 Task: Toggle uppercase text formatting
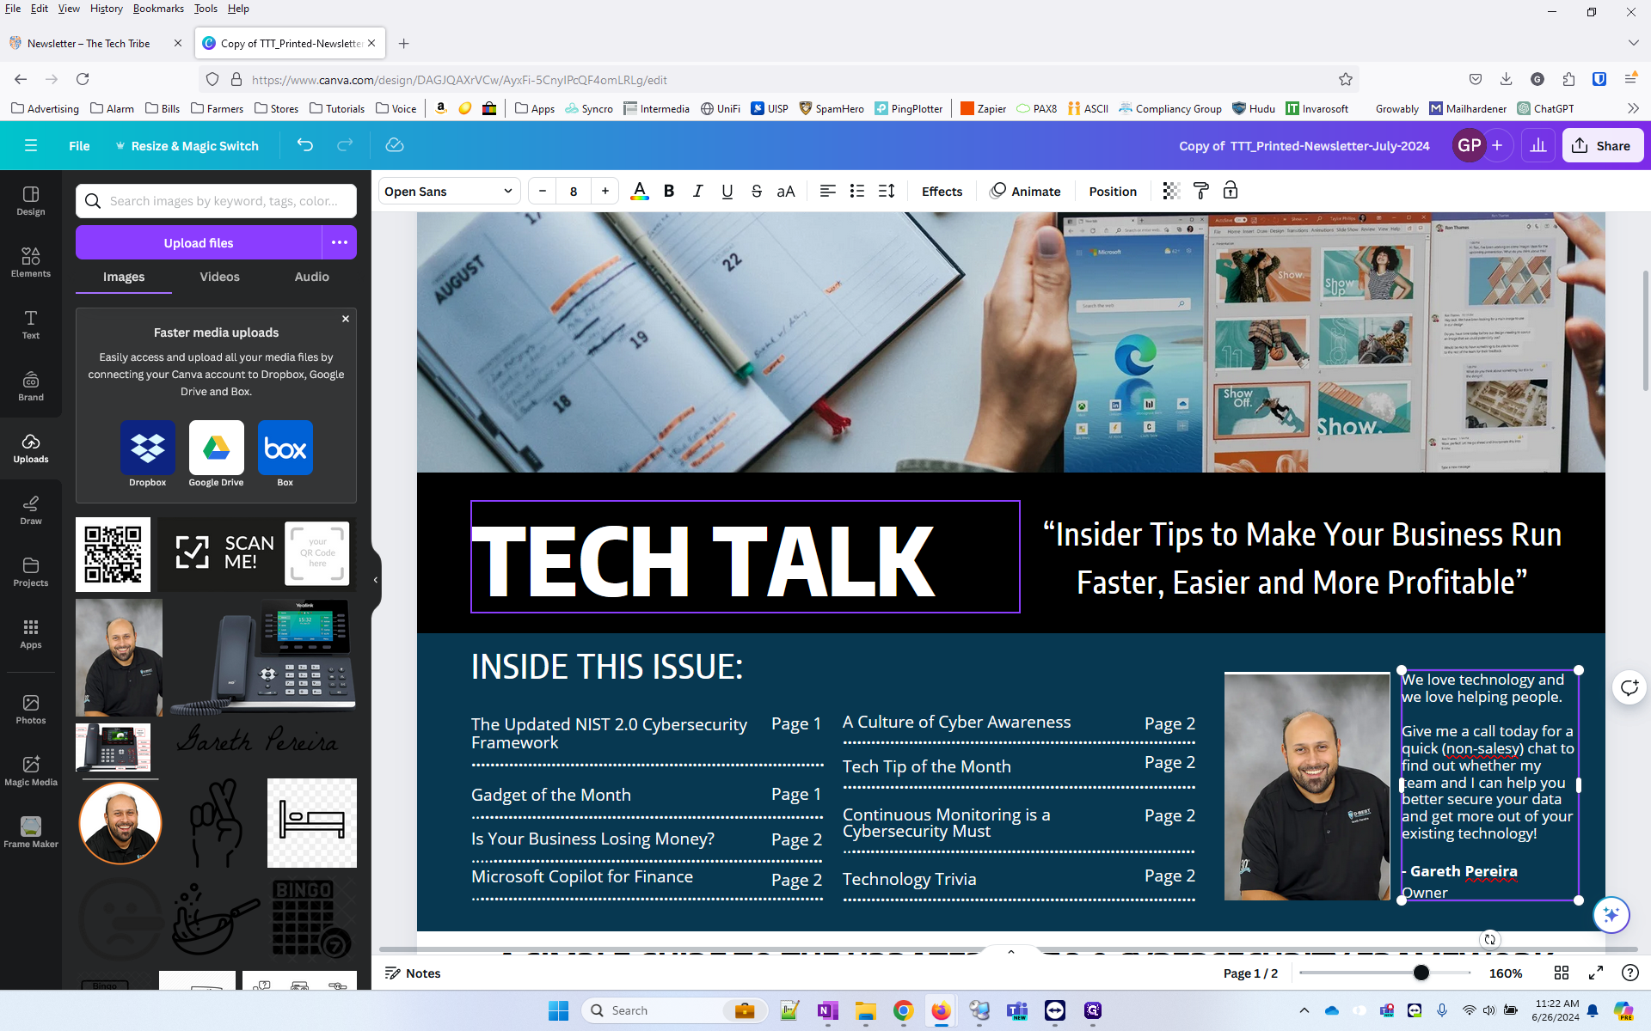click(786, 191)
